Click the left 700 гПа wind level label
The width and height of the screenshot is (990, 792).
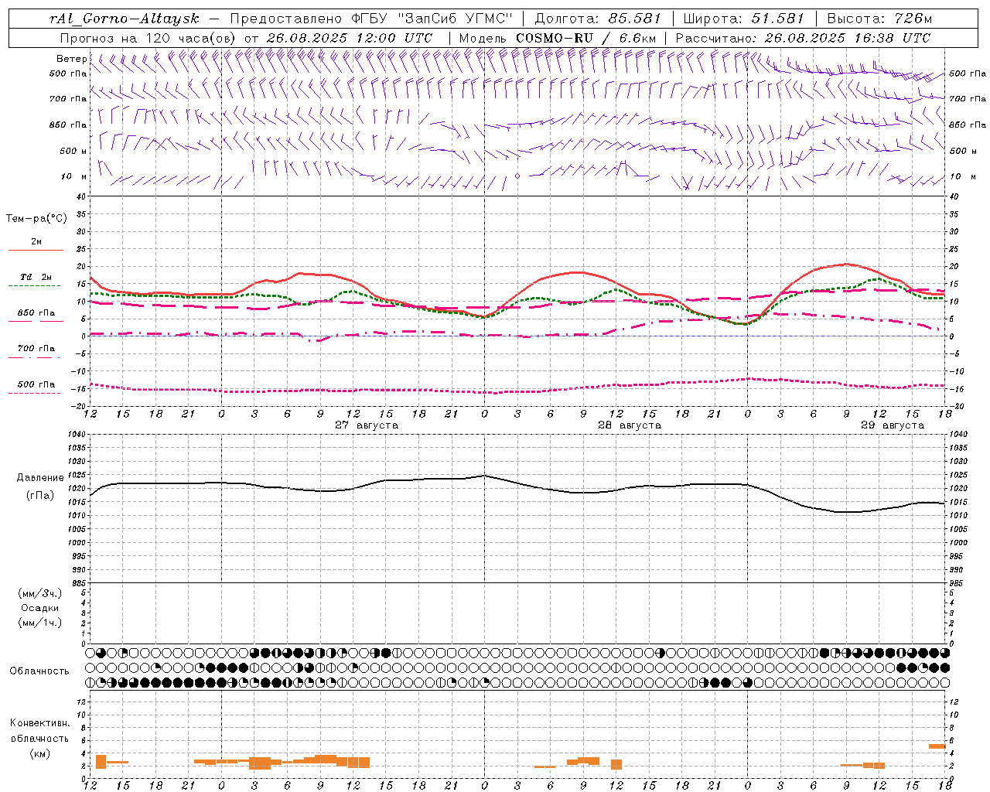click(68, 99)
